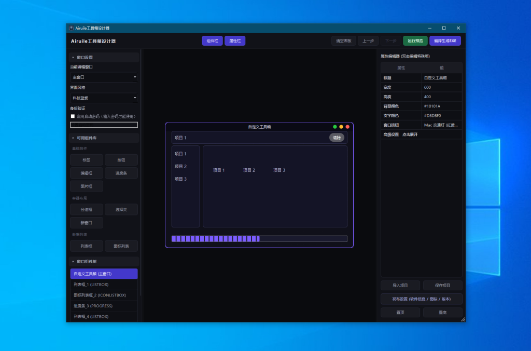Image resolution: width=531 pixels, height=351 pixels.
Task: Click the #D8D8F0 text color value
Action: click(442, 116)
